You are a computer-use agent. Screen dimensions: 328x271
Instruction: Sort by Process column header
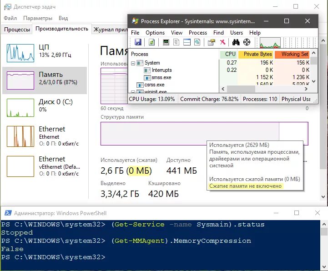point(174,54)
